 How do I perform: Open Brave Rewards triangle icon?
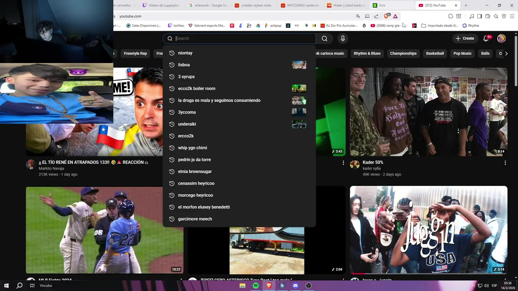[x=395, y=16]
